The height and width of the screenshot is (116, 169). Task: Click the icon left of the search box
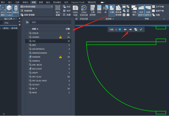(27, 22)
